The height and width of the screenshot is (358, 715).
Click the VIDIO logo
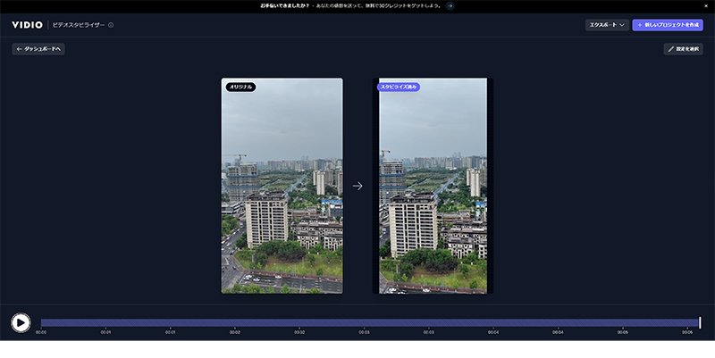(x=28, y=25)
